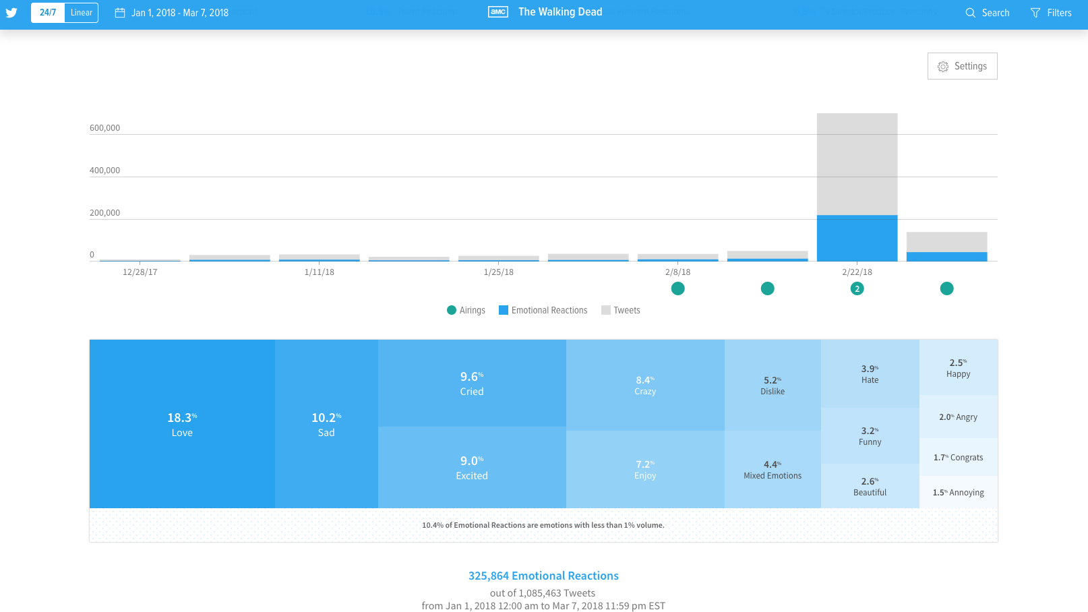
Task: Select the airing marker under 2/8/18
Action: 678,288
